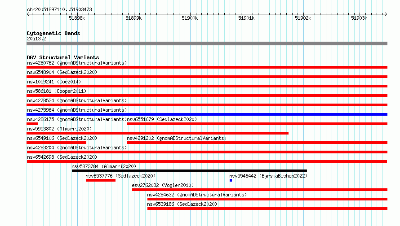Open the nsv586181 Cooper2011 variant
The image size is (400, 226).
pos(57,91)
